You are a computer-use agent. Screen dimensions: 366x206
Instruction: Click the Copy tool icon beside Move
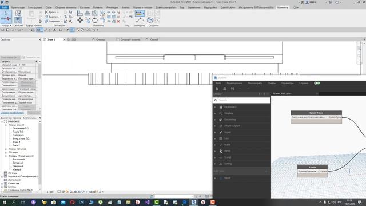pyautogui.click(x=87, y=21)
